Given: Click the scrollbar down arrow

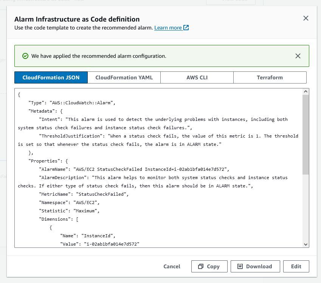Looking at the screenshot, I should click(x=306, y=244).
